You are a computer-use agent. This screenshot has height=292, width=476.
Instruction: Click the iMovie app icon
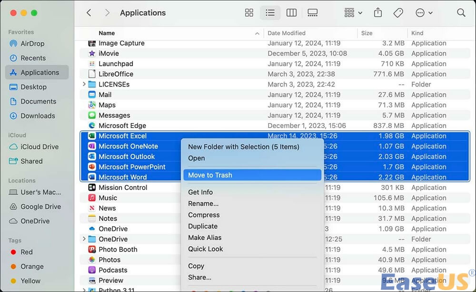(92, 54)
